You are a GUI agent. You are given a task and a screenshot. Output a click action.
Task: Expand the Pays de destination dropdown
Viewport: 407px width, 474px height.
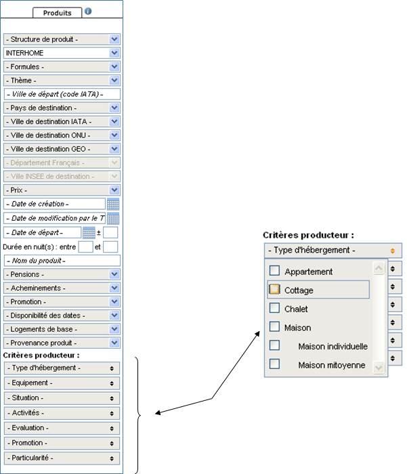pyautogui.click(x=114, y=108)
